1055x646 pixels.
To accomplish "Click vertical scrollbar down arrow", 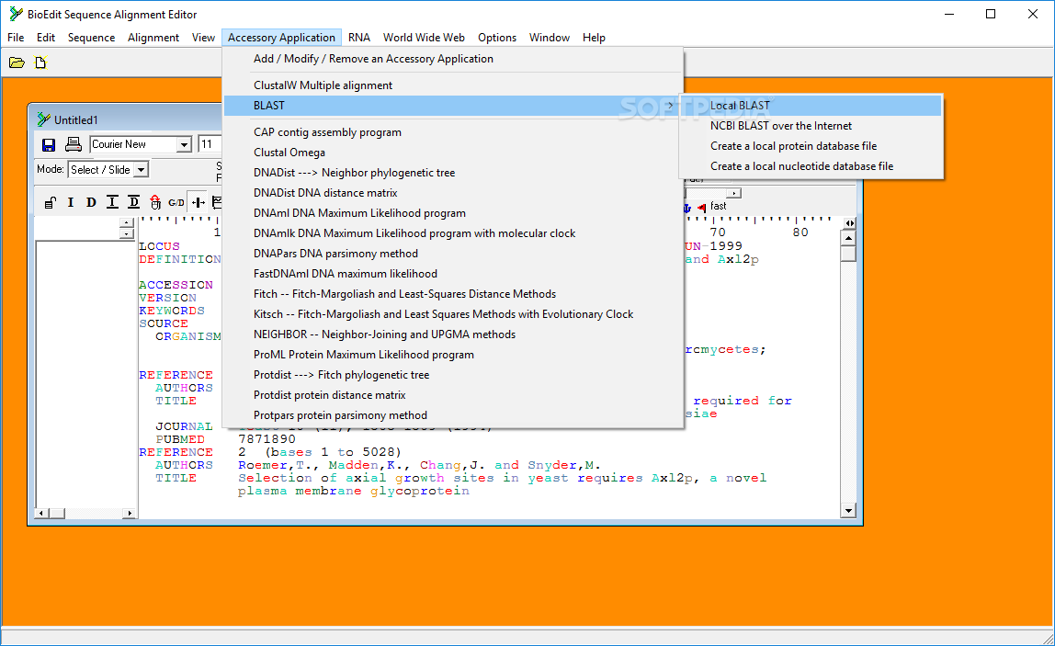I will point(848,511).
